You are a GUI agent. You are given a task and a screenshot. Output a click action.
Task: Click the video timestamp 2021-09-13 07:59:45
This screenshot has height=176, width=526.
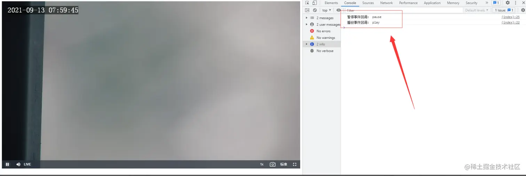pos(43,10)
